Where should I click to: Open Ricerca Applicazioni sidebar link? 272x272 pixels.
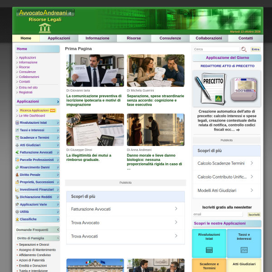34,110
